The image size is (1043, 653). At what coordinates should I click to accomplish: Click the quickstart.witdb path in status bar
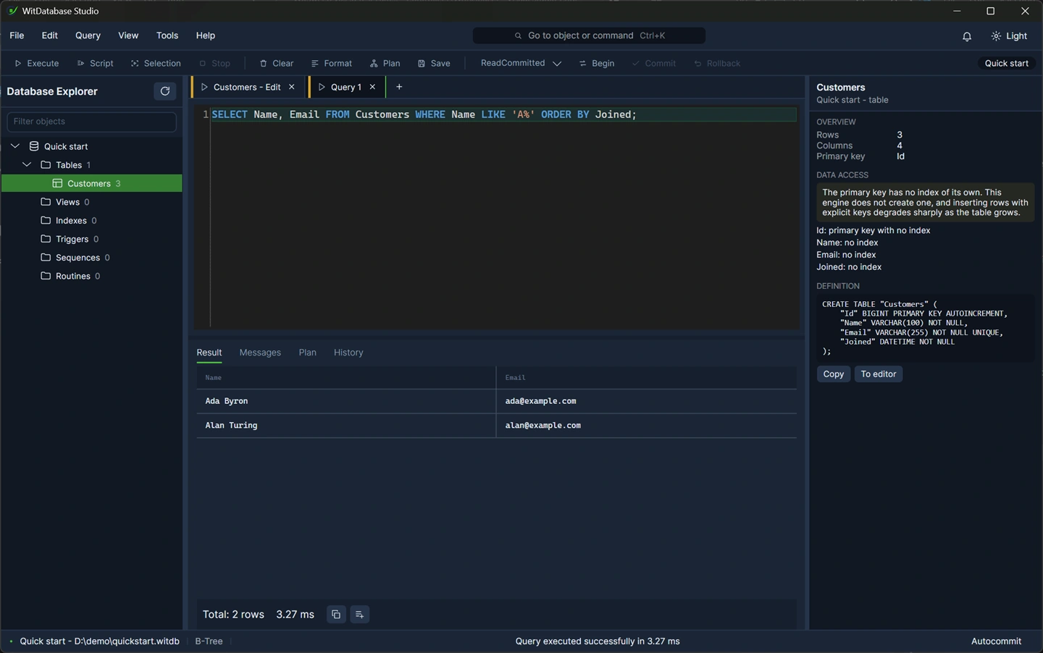(x=99, y=641)
